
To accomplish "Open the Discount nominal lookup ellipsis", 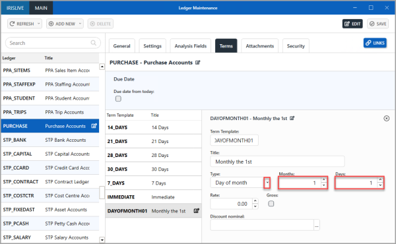I will (x=317, y=225).
